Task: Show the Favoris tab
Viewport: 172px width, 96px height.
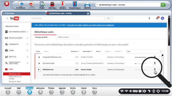Action: point(46,51)
